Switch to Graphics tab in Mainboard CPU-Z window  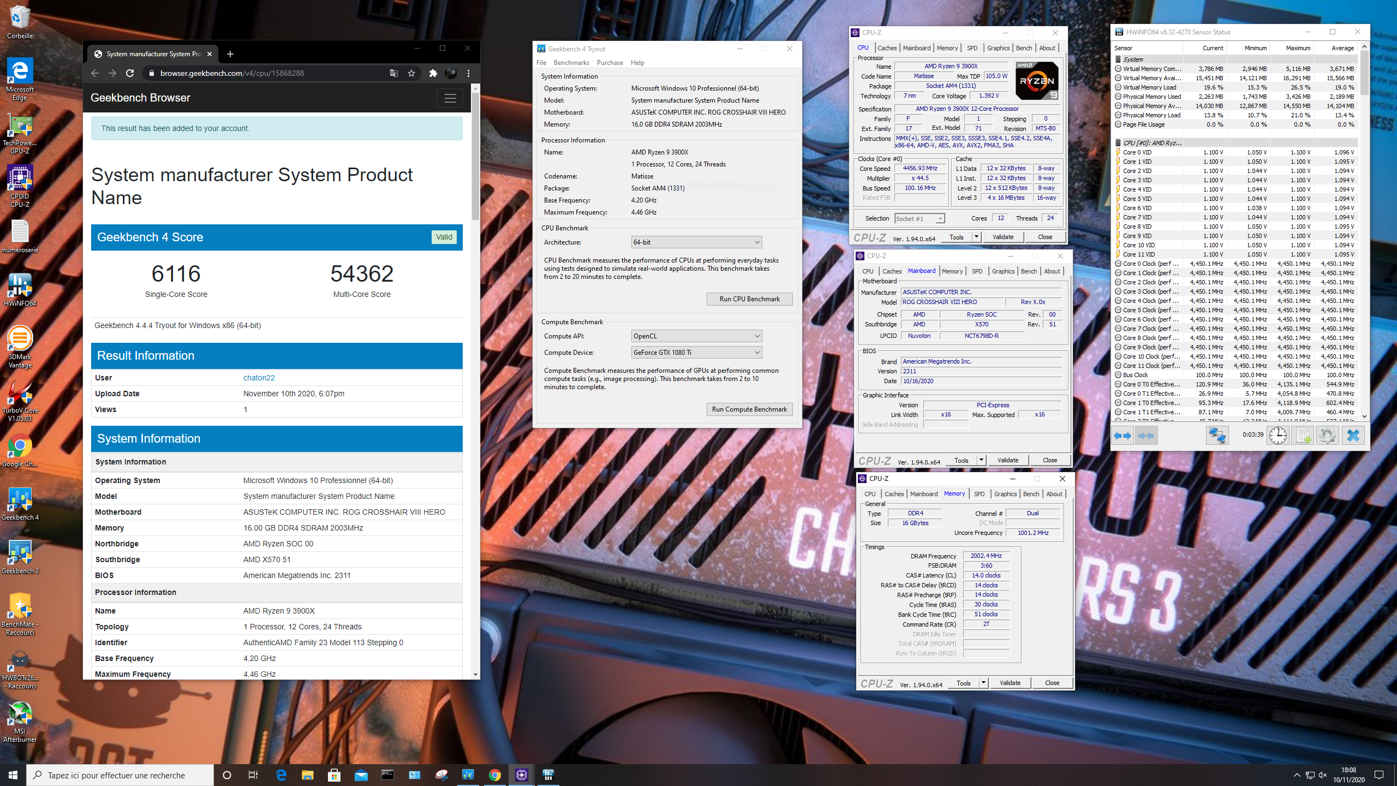(1003, 271)
